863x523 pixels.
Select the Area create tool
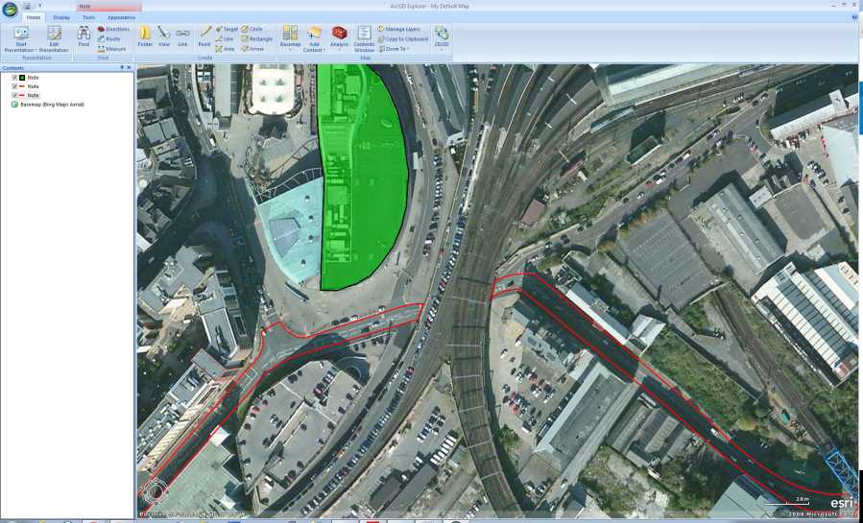225,49
